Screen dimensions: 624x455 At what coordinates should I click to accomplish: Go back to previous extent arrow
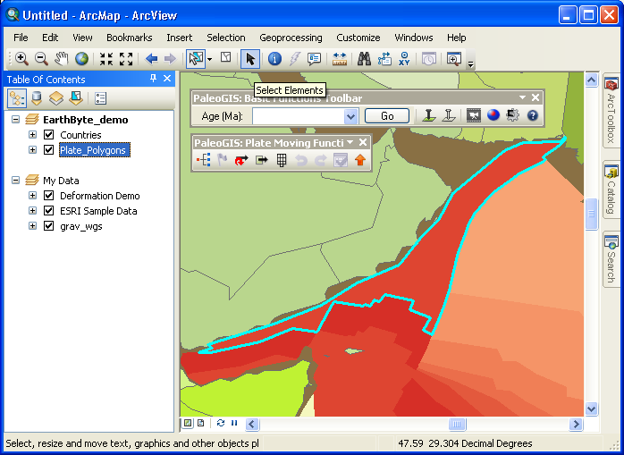point(151,59)
